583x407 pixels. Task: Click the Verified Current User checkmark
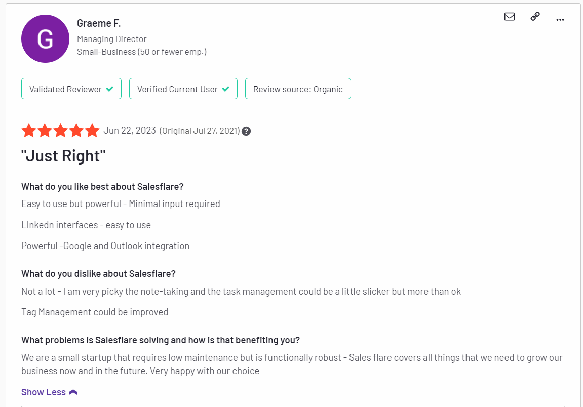226,89
